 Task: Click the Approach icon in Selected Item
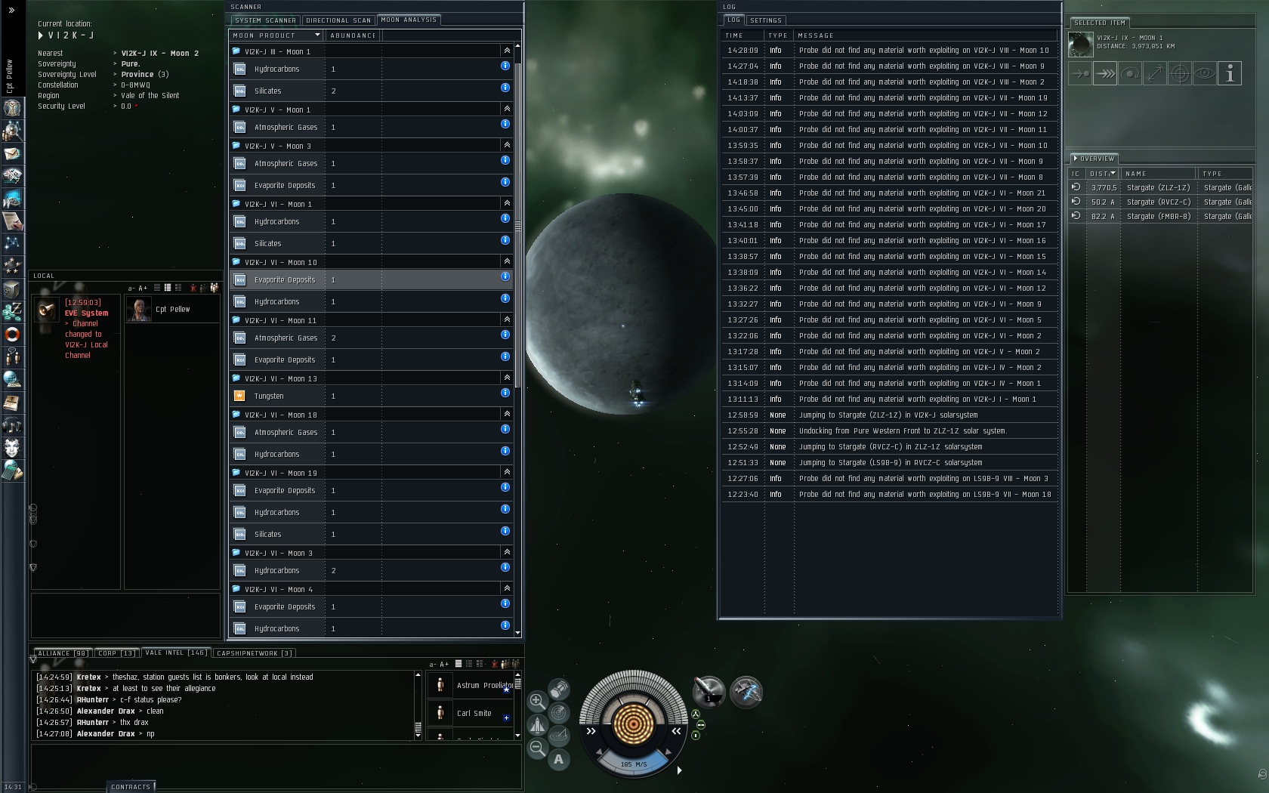coord(1080,73)
